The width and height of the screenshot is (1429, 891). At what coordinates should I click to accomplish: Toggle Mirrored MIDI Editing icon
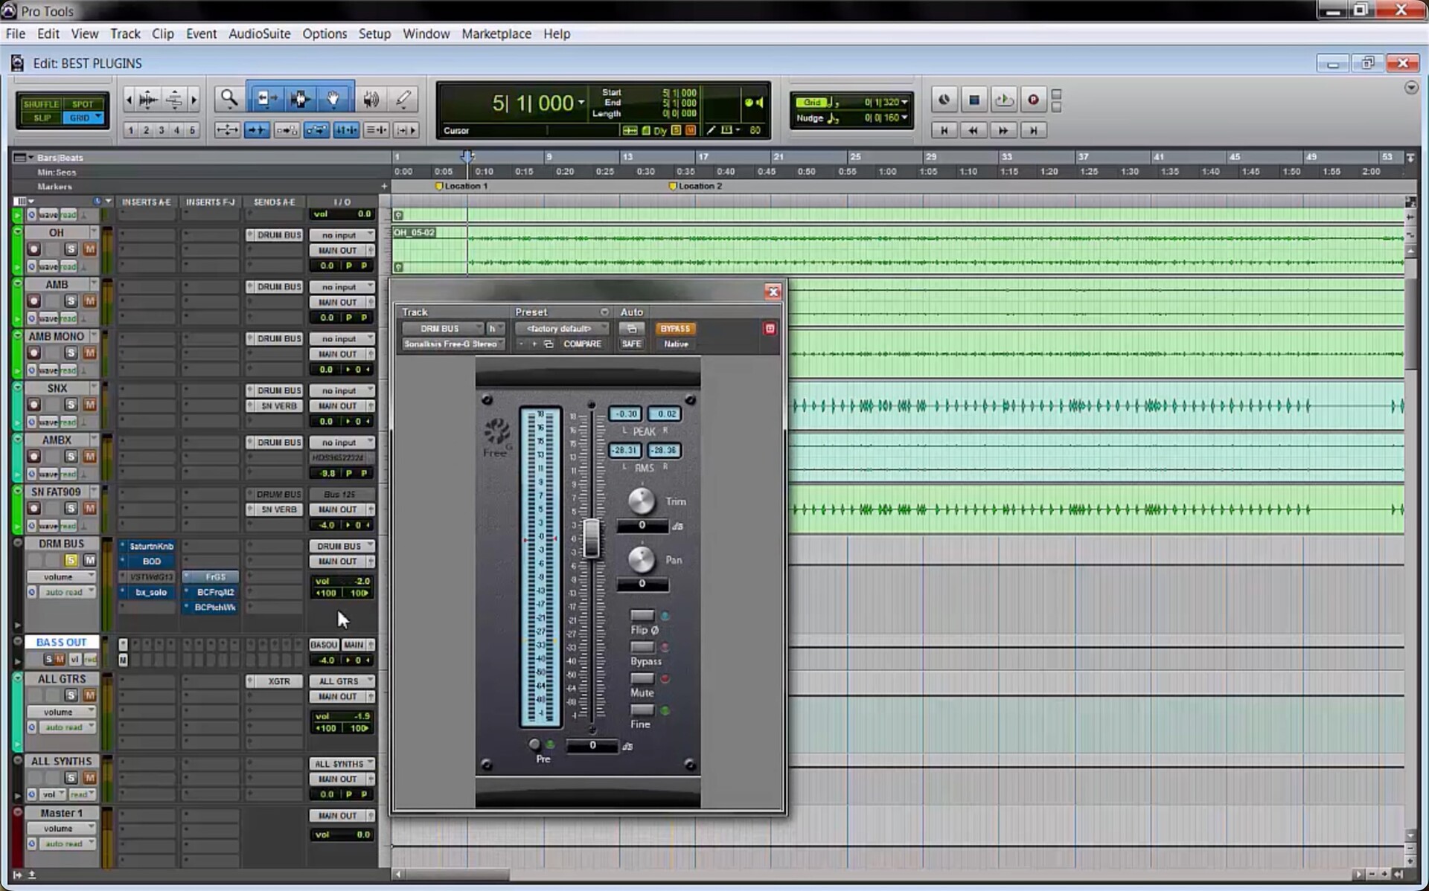click(x=287, y=130)
